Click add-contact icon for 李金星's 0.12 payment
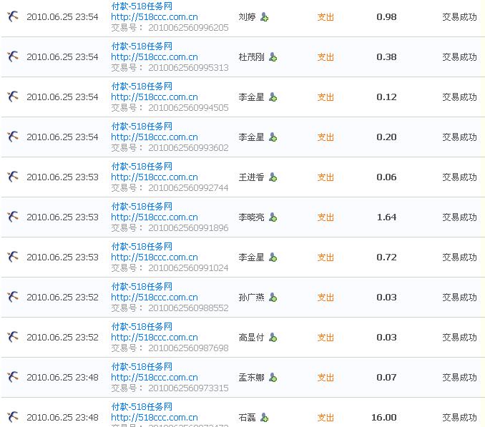The width and height of the screenshot is (485, 427). coord(273,97)
